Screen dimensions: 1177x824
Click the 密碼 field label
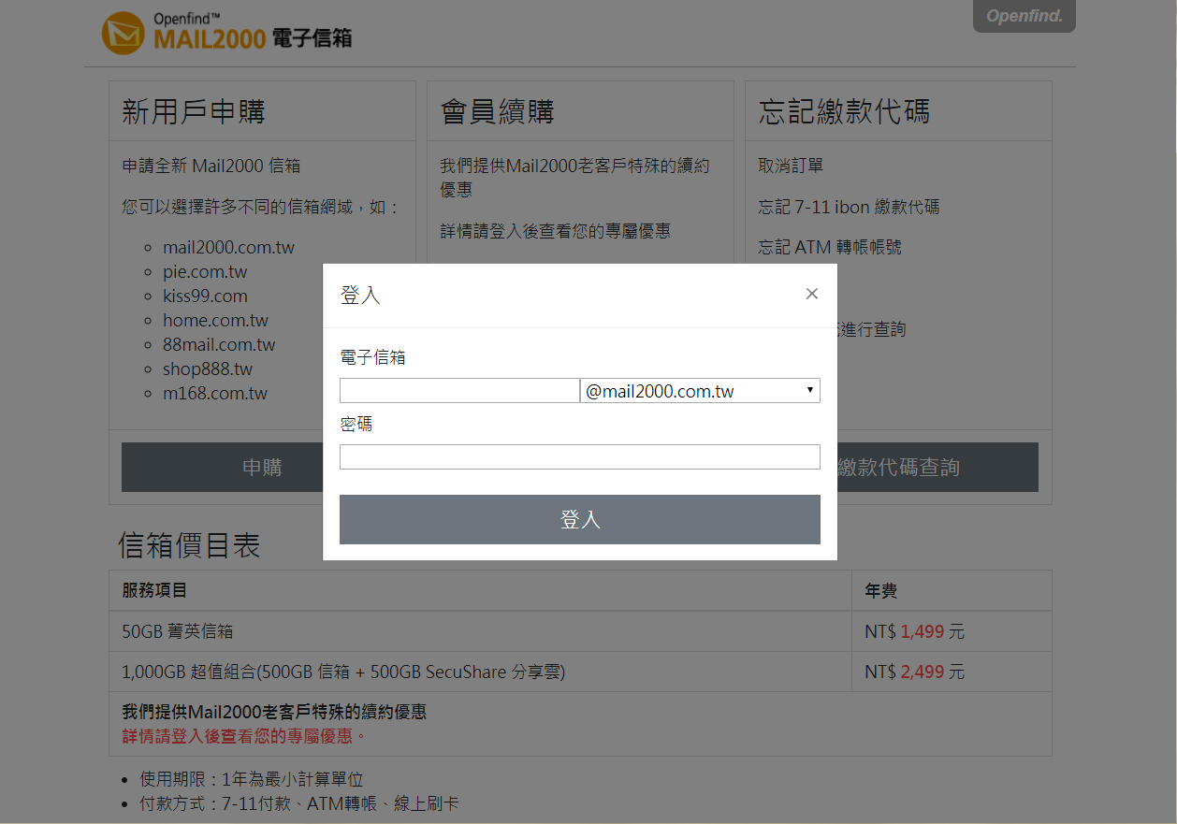[356, 424]
